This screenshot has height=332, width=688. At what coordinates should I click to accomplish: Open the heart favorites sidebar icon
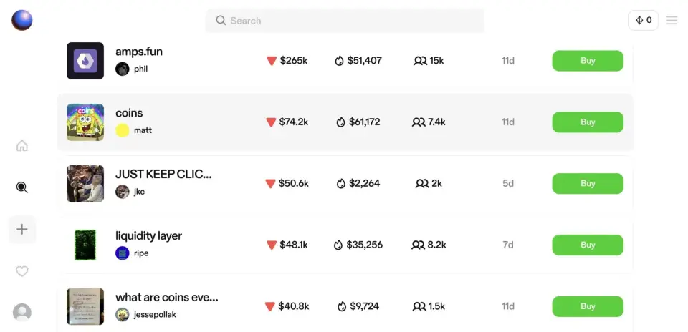click(x=22, y=271)
